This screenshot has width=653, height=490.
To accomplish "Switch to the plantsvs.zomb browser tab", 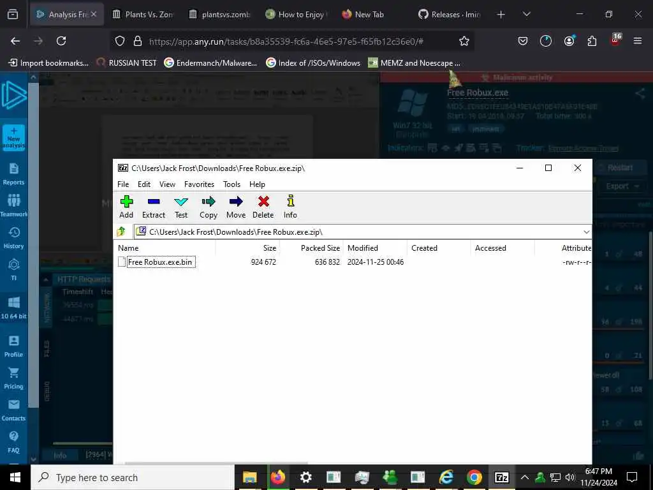I will point(219,15).
